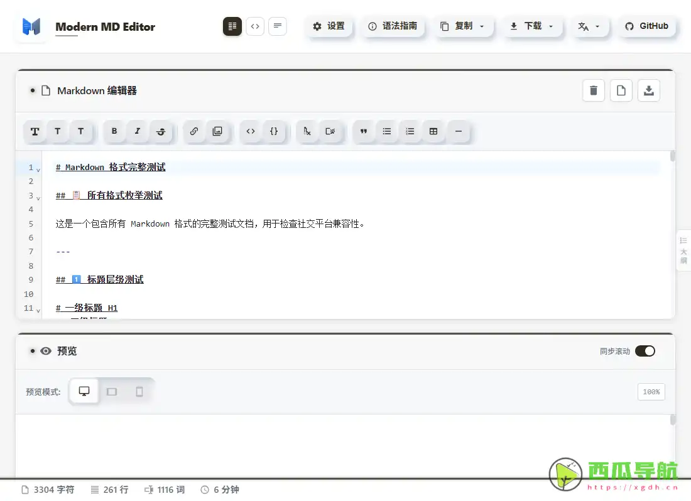This screenshot has height=501, width=691.
Task: Insert block math formula
Action: click(330, 131)
